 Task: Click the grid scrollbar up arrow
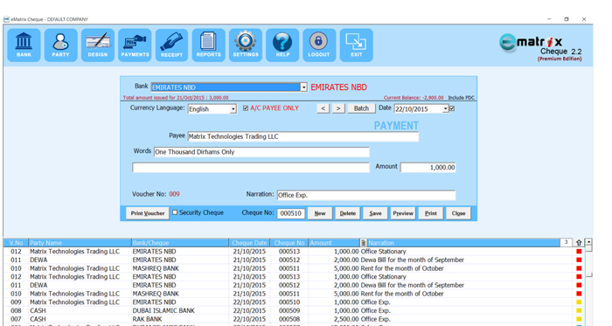(588, 242)
